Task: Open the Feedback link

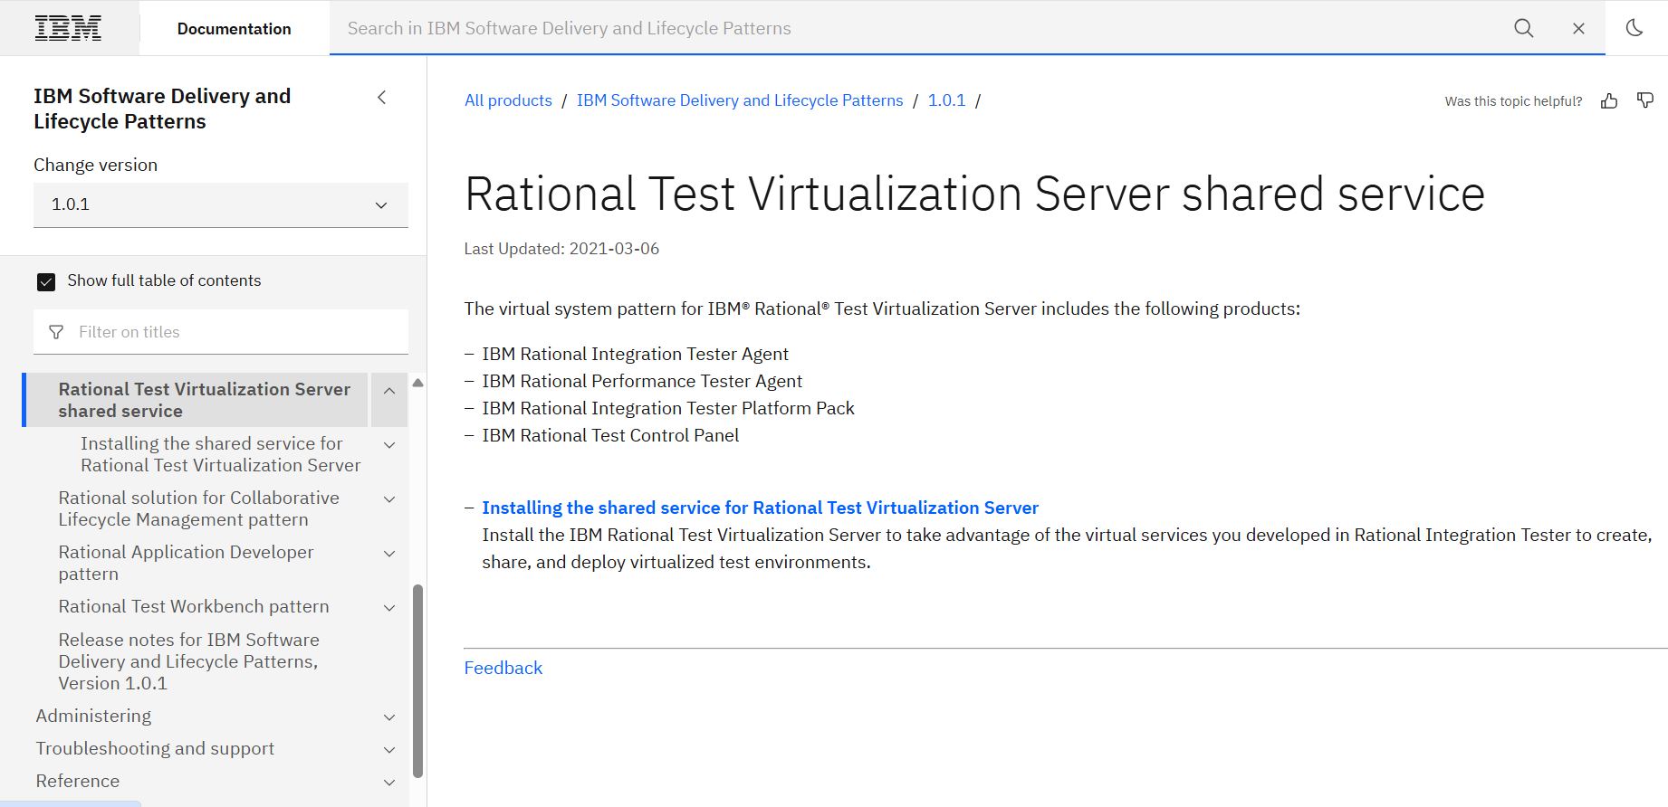Action: pyautogui.click(x=503, y=668)
